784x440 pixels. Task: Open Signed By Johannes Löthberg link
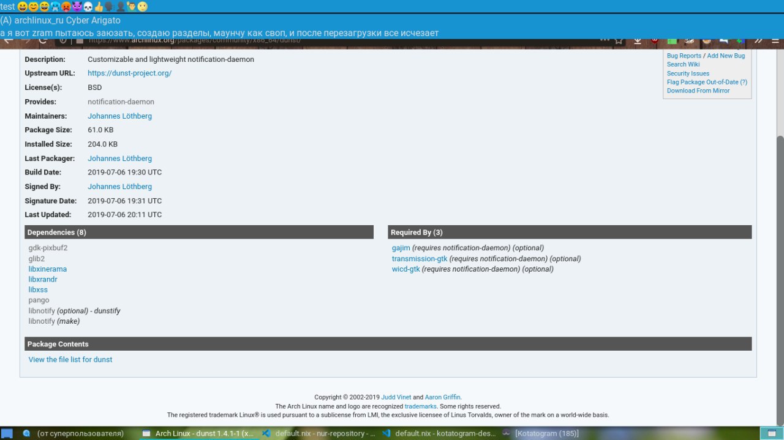119,187
